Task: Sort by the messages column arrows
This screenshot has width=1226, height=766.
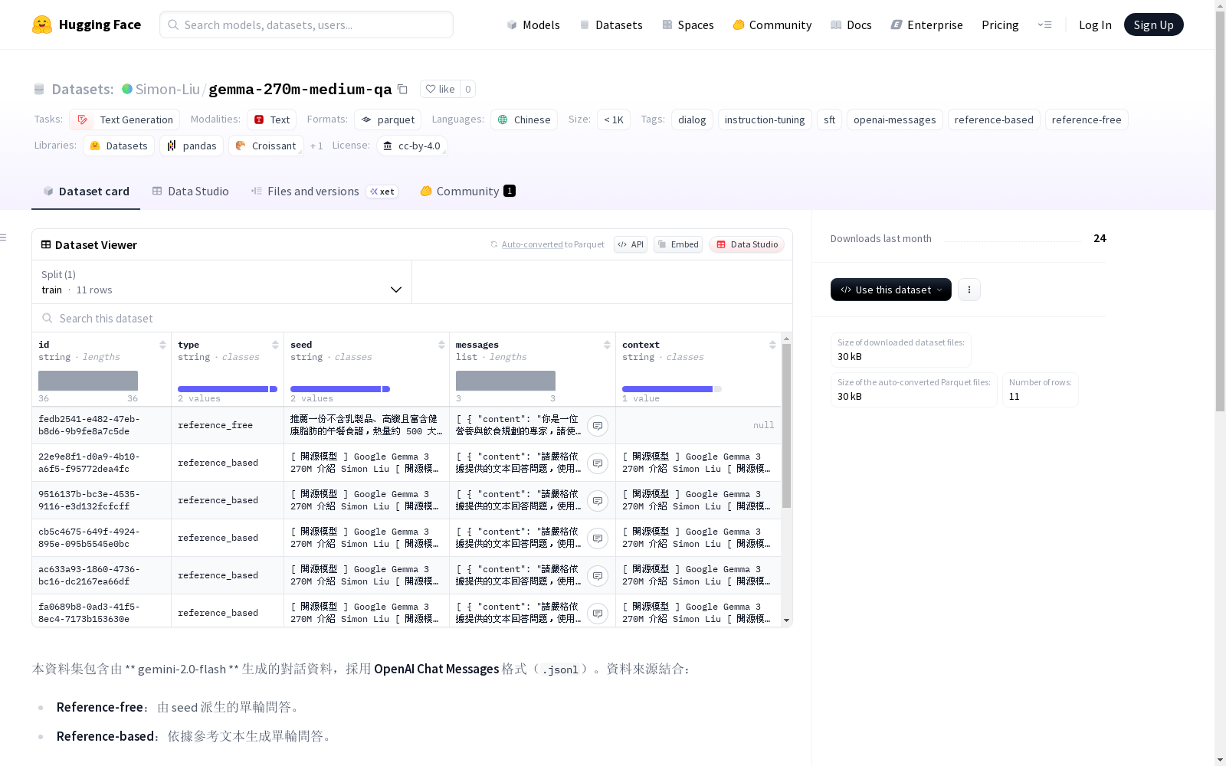Action: [x=607, y=345]
